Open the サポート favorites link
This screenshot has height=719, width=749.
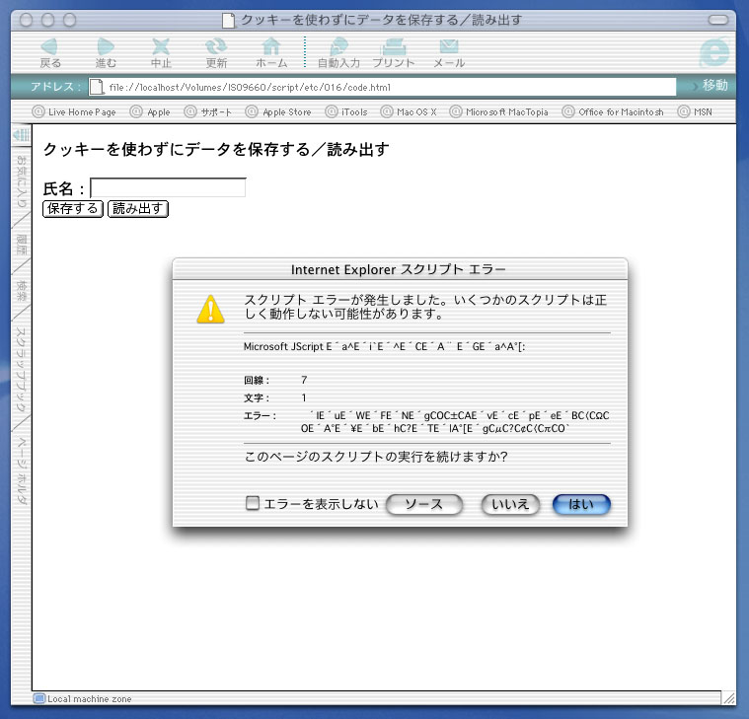[x=208, y=112]
